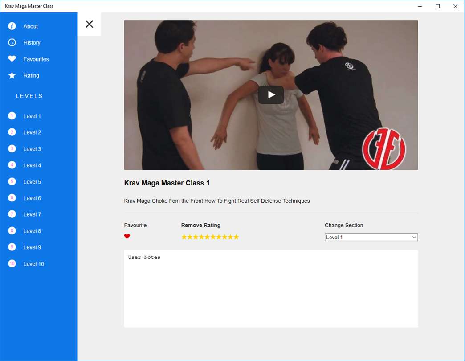Minimize the Krav Maga Master Class window
465x361 pixels.
click(420, 6)
